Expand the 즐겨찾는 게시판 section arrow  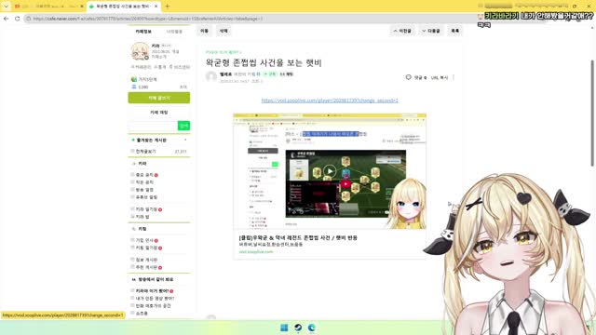click(x=185, y=141)
